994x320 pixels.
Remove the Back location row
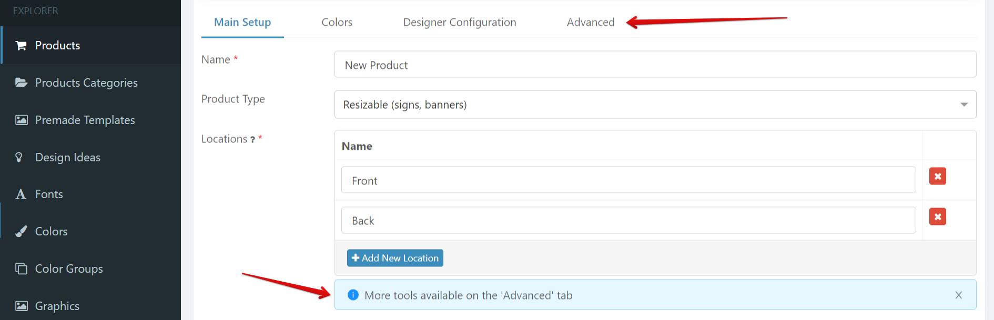point(937,216)
